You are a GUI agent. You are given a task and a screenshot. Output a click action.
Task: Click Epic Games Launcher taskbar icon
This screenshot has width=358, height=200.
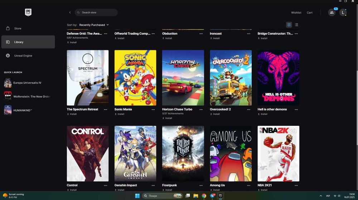coord(220,196)
